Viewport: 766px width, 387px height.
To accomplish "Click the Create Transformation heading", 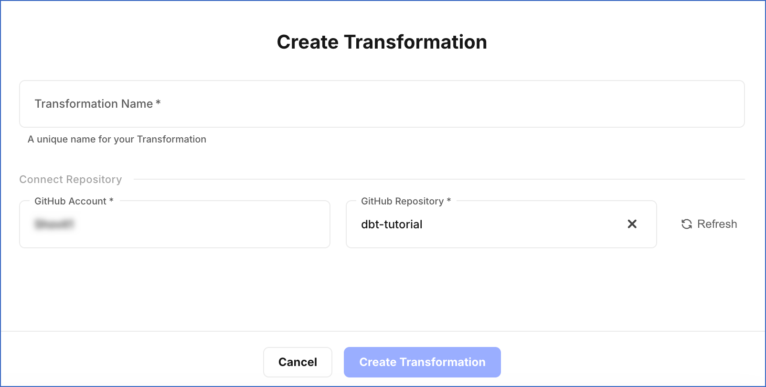I will [x=382, y=42].
